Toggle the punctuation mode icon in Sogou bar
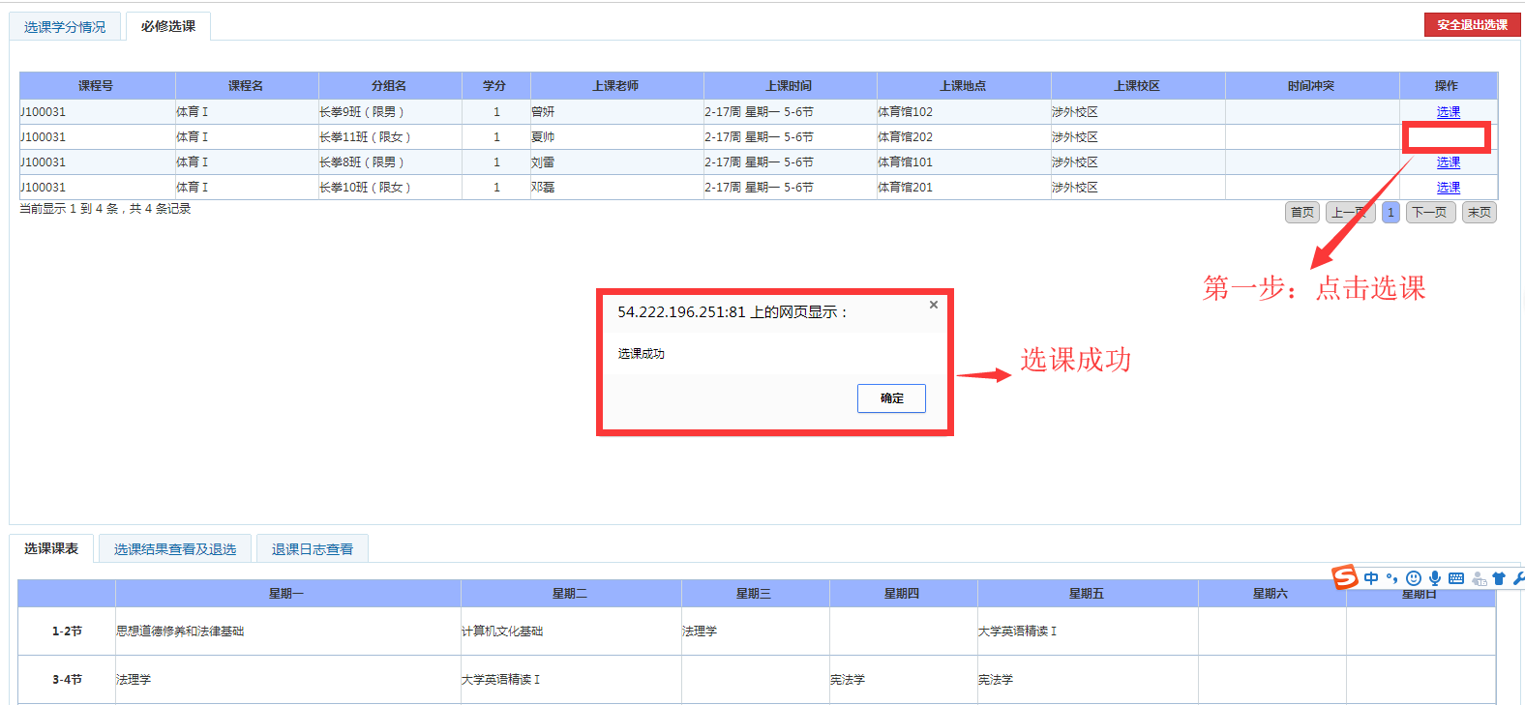This screenshot has width=1525, height=705. click(1391, 578)
